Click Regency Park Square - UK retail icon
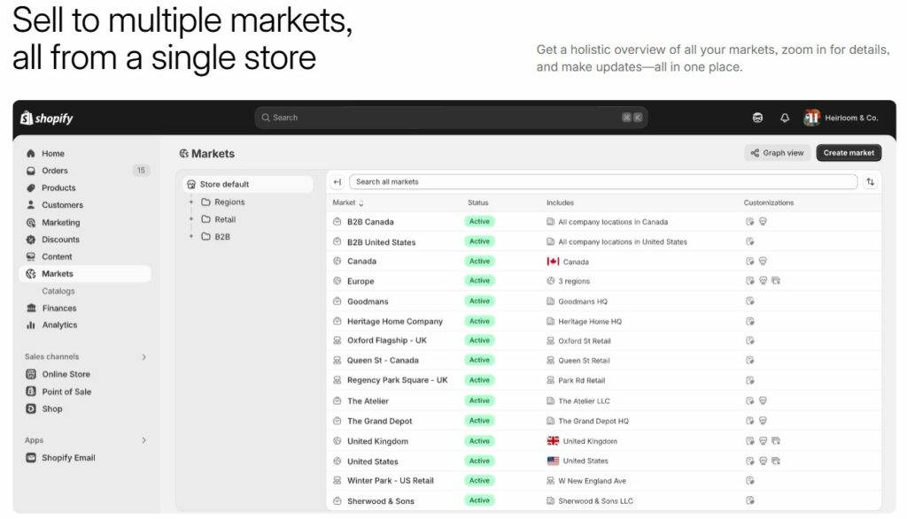Image resolution: width=907 pixels, height=519 pixels. 337,380
